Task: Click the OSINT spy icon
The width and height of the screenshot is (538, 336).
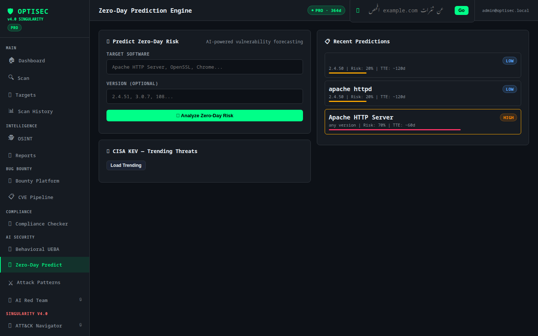Action: click(x=11, y=138)
